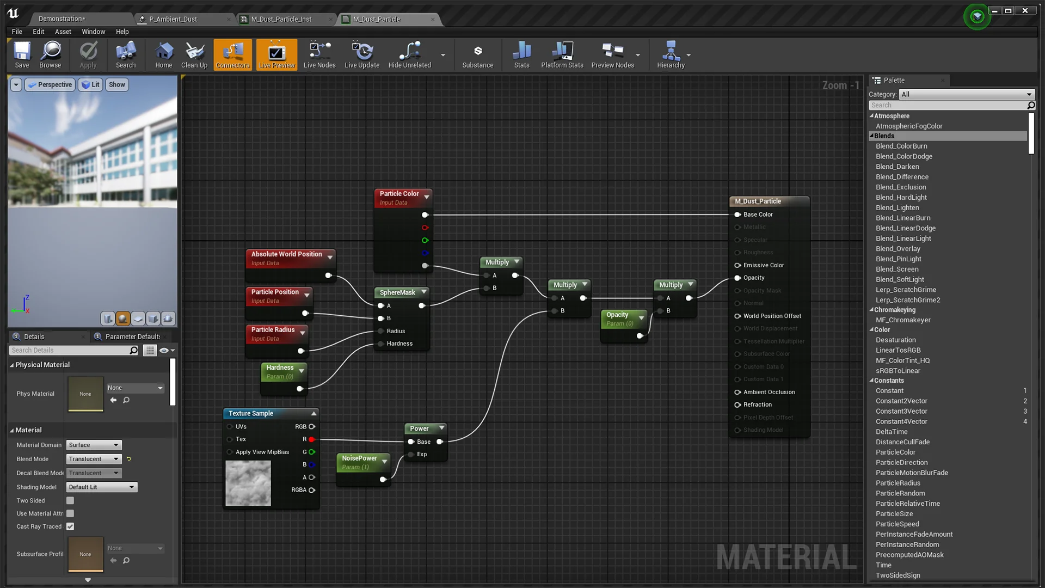Open the Asset menu
The height and width of the screenshot is (588, 1045).
(63, 32)
